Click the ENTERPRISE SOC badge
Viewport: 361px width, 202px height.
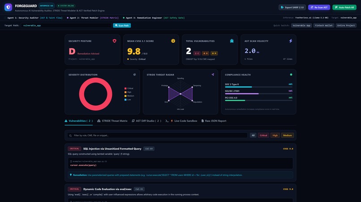click(47, 6)
